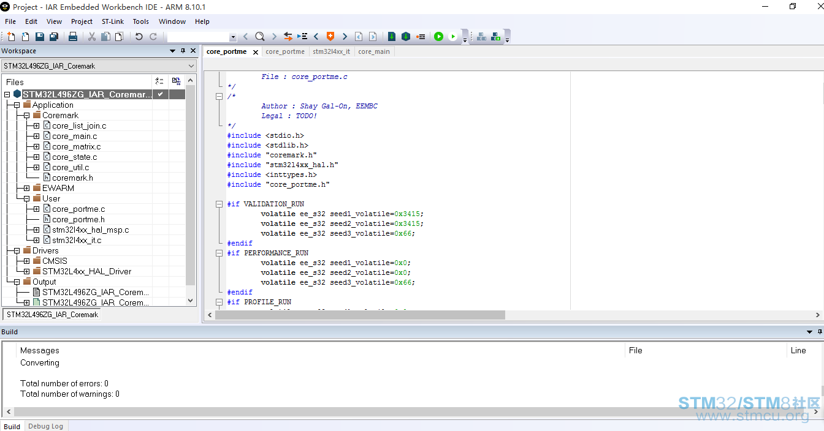The image size is (824, 431).
Task: Click the Next Bookmark arrow icon
Action: (x=345, y=37)
